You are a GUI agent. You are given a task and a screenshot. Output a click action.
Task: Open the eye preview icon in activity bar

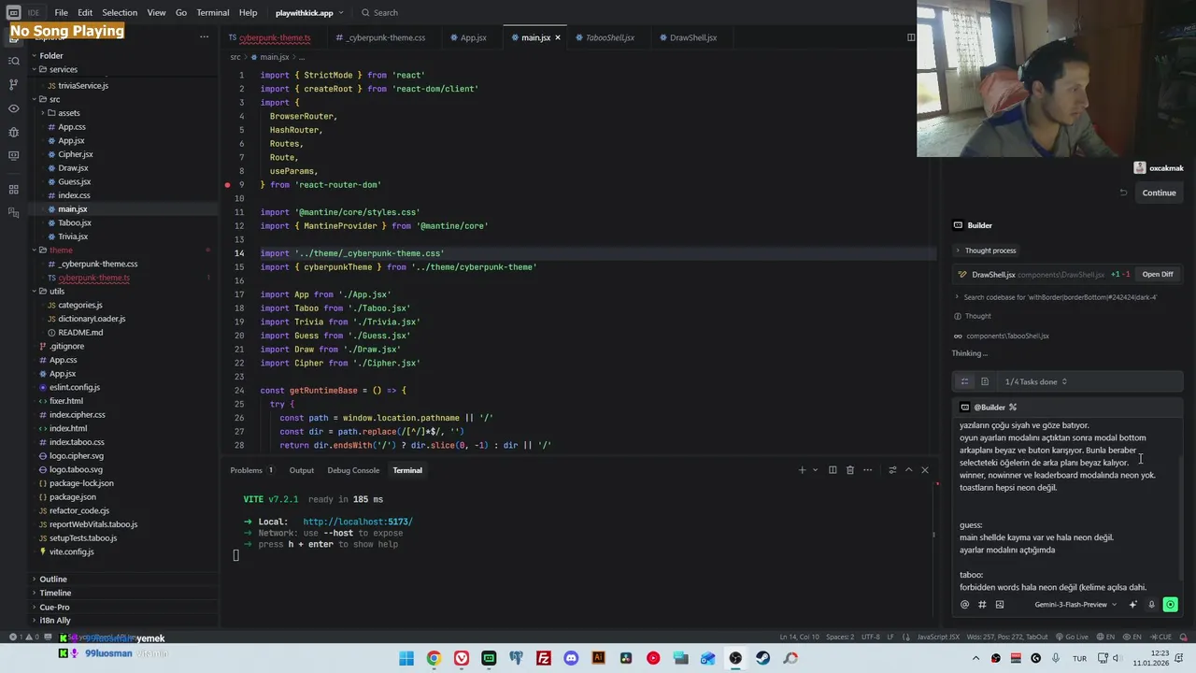[x=13, y=108]
